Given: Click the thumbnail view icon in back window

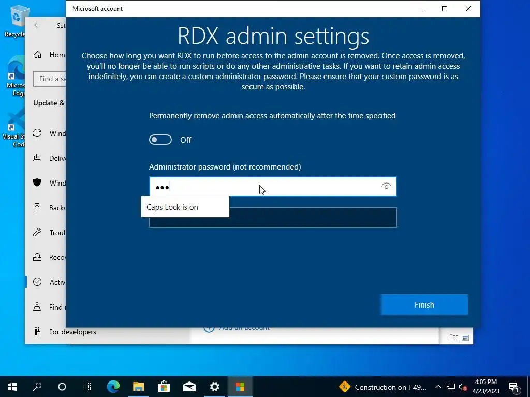Looking at the screenshot, I should (x=465, y=338).
